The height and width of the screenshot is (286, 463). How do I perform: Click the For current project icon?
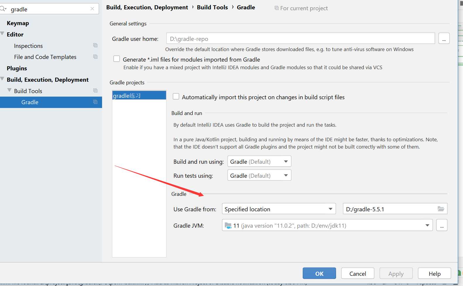coord(276,8)
